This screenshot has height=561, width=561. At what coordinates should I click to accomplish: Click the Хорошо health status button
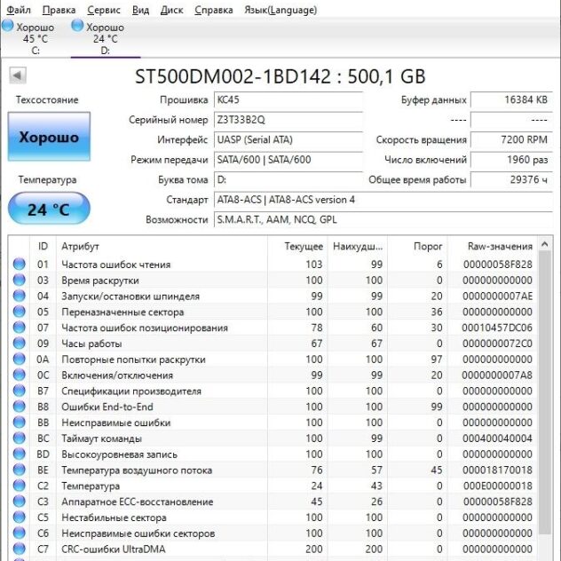click(x=49, y=138)
